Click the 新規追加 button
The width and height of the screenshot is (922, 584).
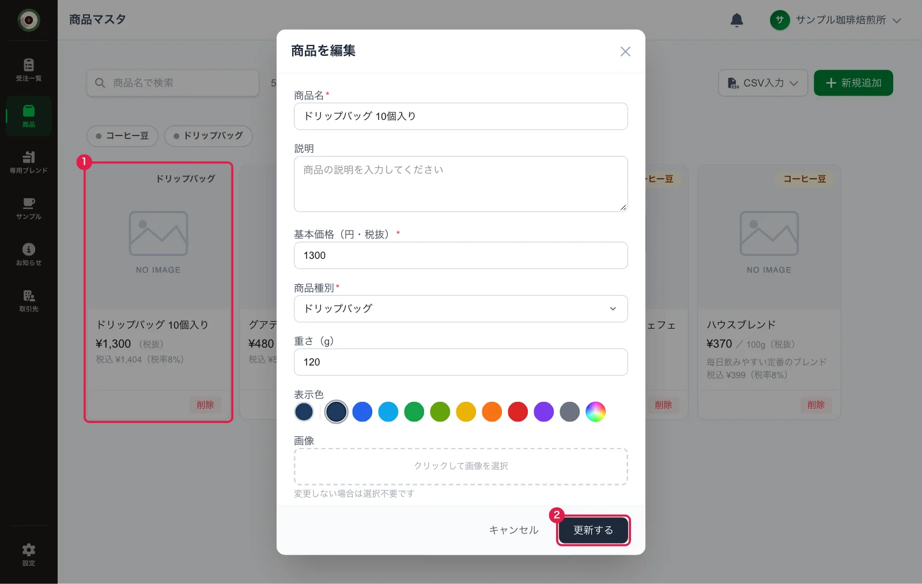click(853, 83)
